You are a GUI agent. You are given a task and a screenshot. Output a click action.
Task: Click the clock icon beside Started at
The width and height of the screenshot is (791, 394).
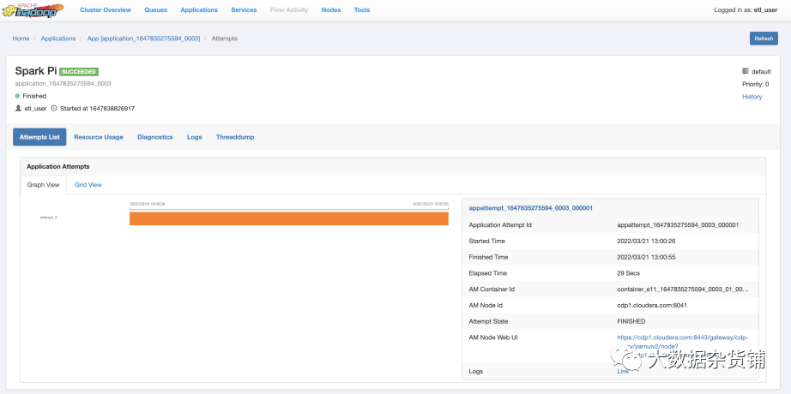click(54, 108)
